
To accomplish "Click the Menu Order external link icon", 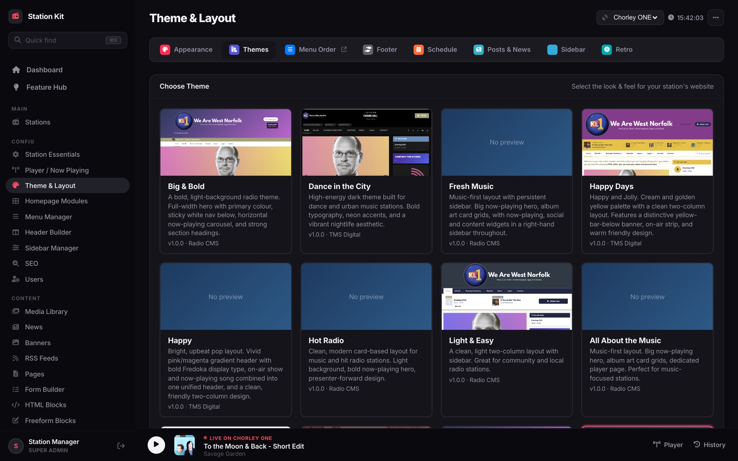I will (x=344, y=50).
